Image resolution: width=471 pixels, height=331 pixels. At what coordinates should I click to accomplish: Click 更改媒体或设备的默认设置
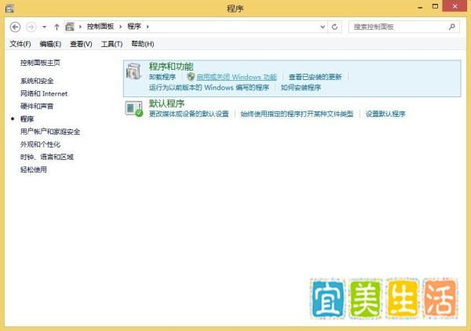tap(189, 114)
